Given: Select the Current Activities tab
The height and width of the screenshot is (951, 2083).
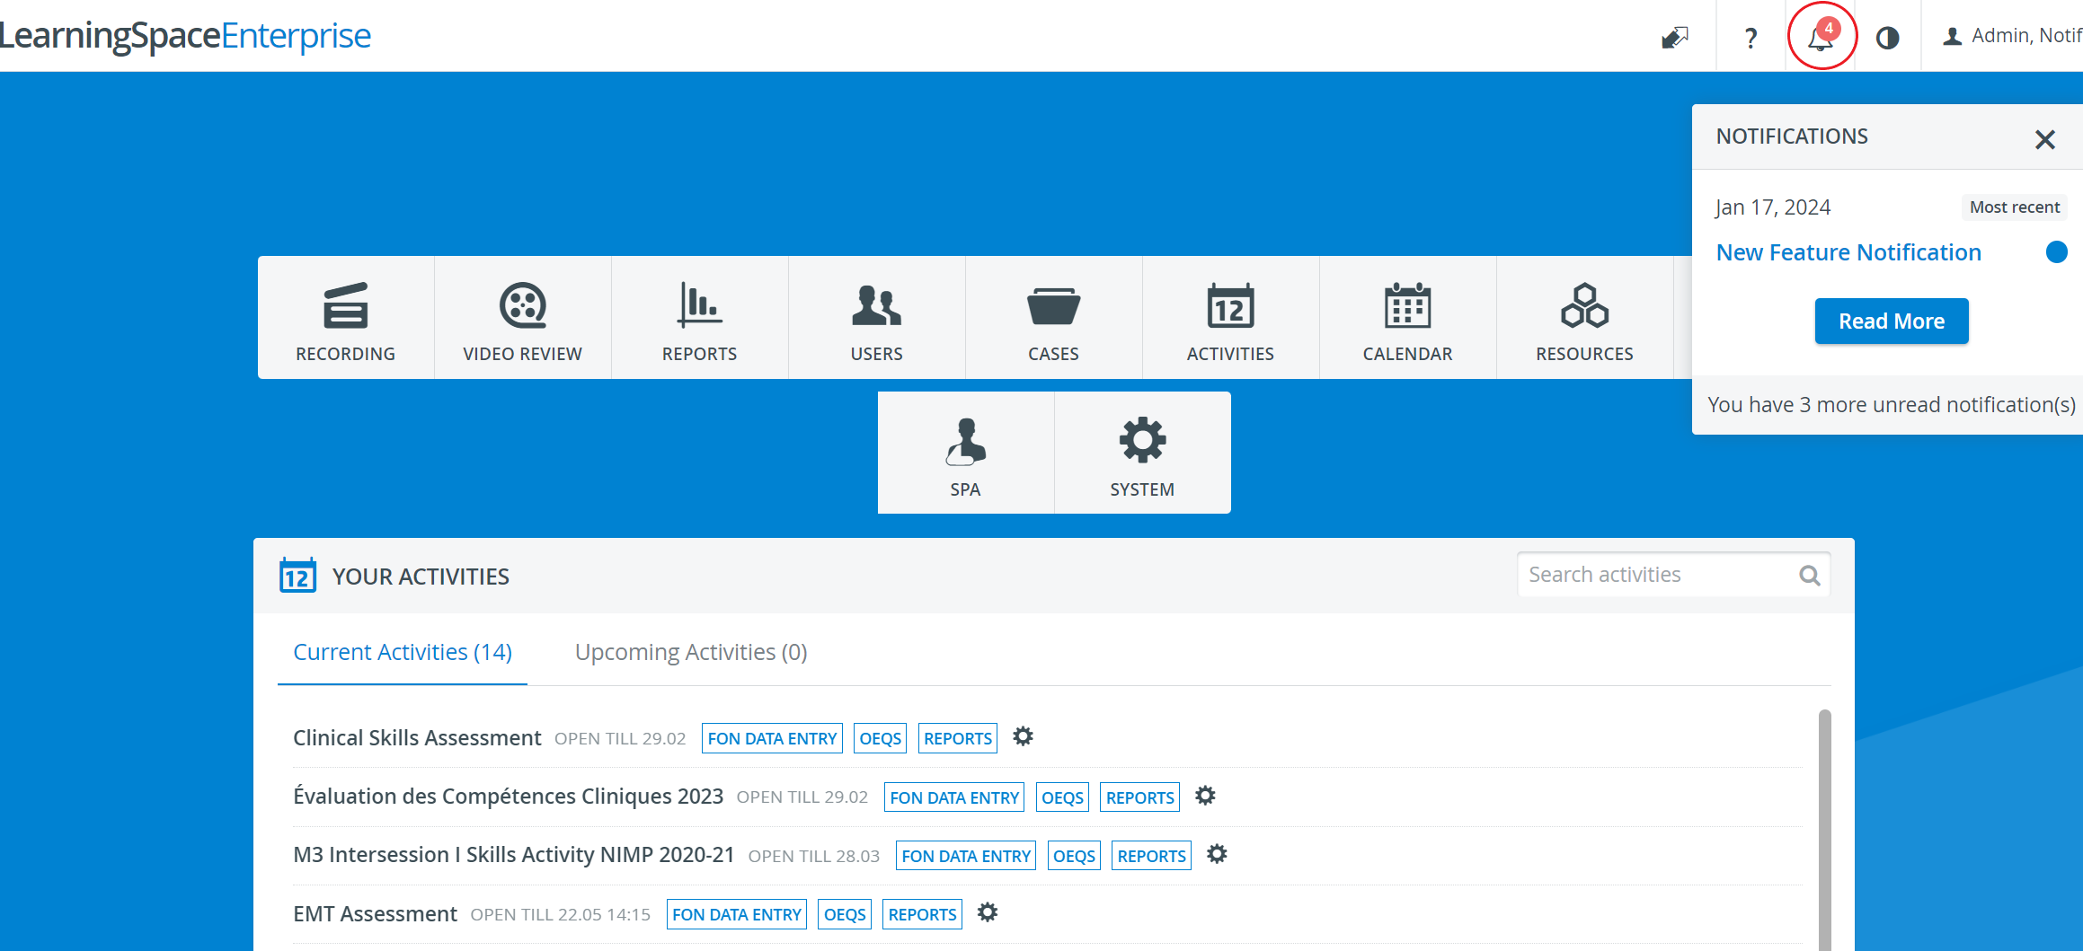Looking at the screenshot, I should click(403, 652).
